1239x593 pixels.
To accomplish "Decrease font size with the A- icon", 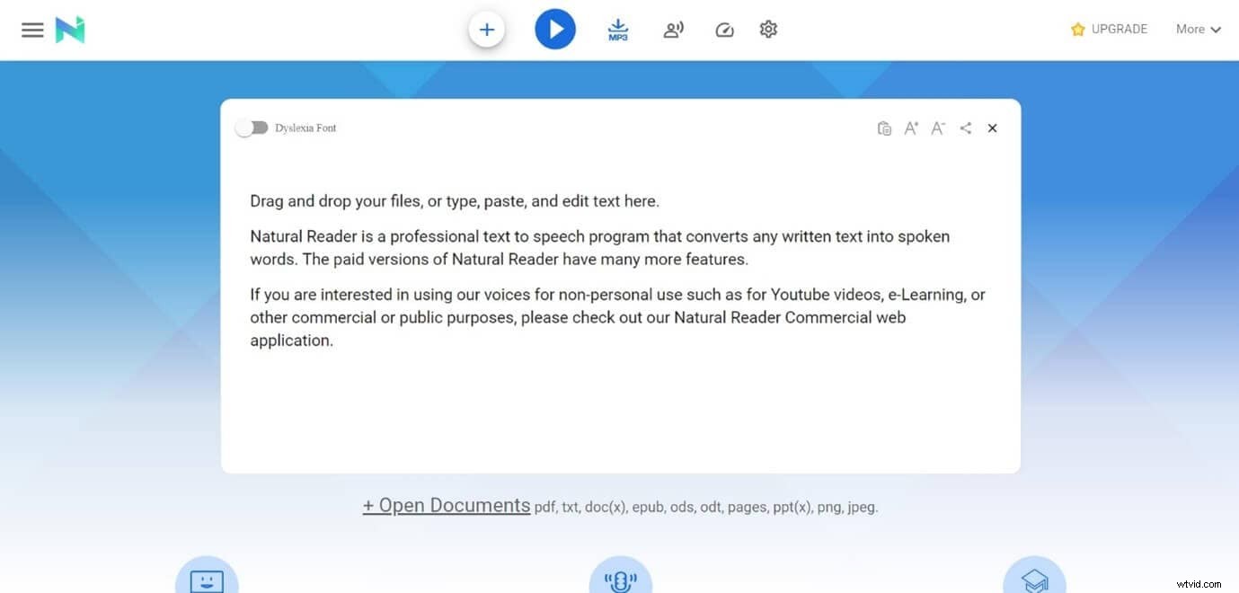I will coord(937,128).
